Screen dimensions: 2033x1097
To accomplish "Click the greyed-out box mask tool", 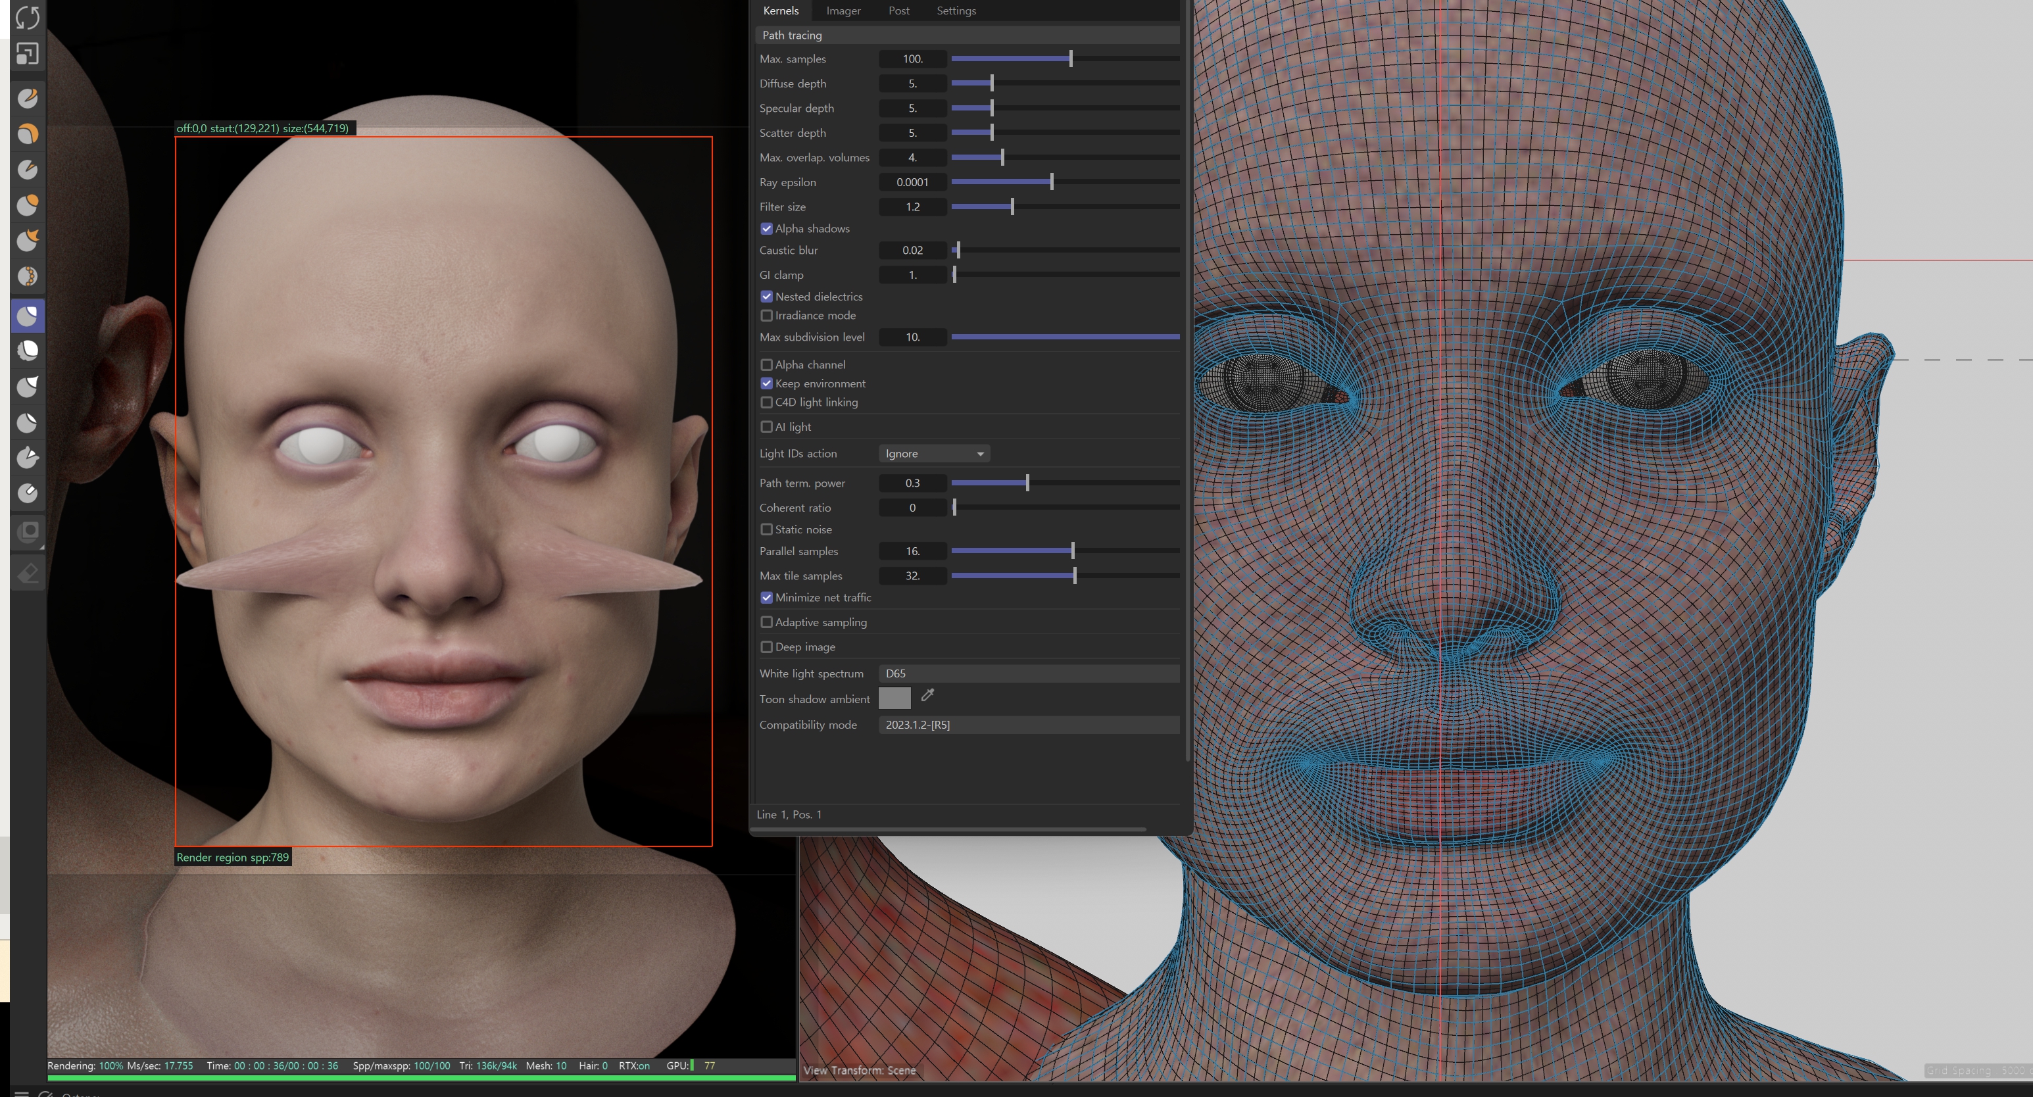I will click(28, 532).
